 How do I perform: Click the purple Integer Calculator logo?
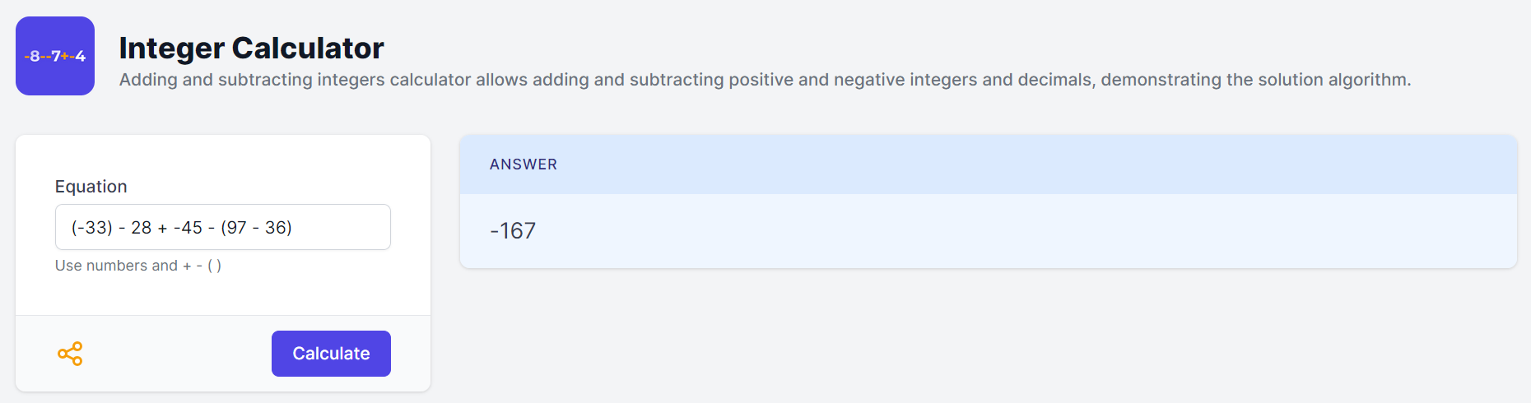click(55, 56)
